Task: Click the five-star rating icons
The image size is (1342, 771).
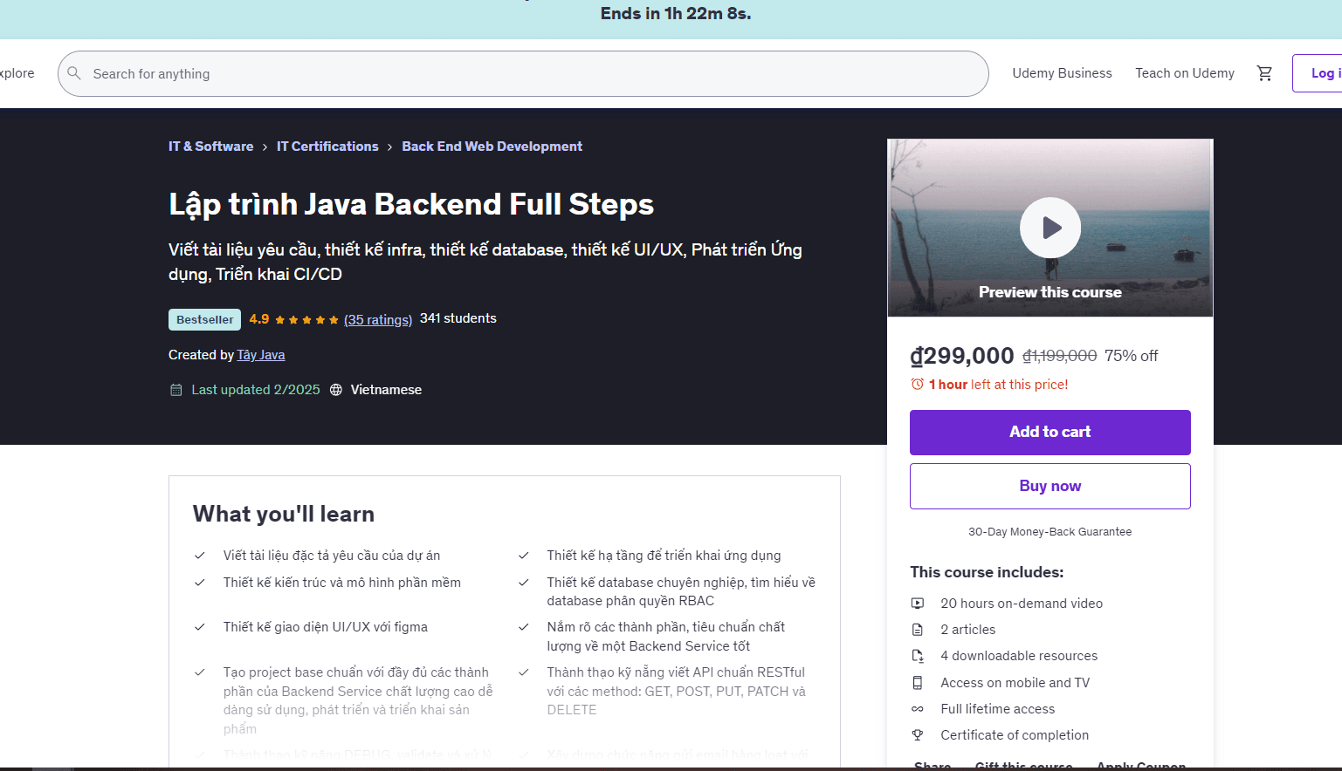Action: 306,320
